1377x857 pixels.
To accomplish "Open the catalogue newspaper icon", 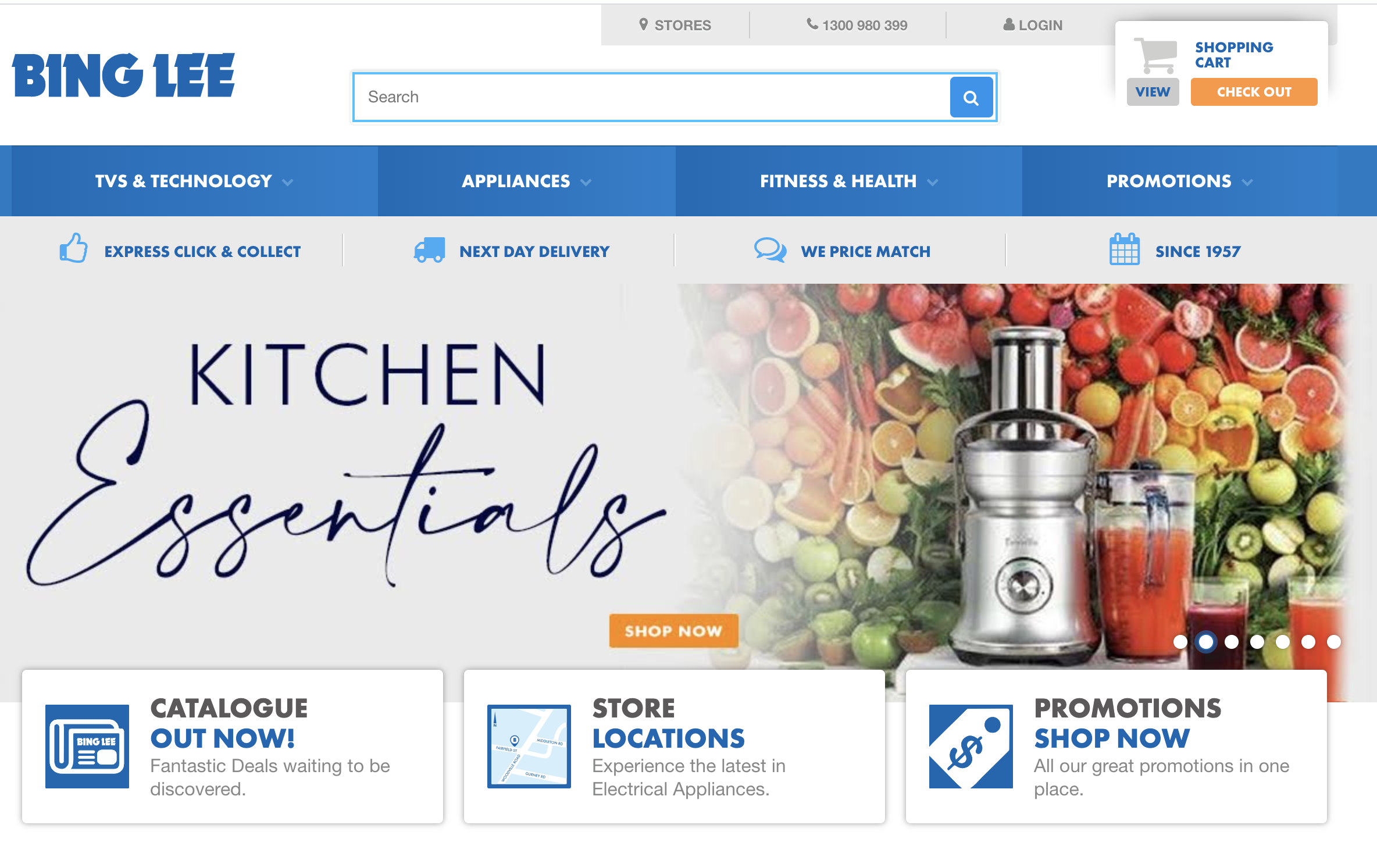I will point(87,747).
